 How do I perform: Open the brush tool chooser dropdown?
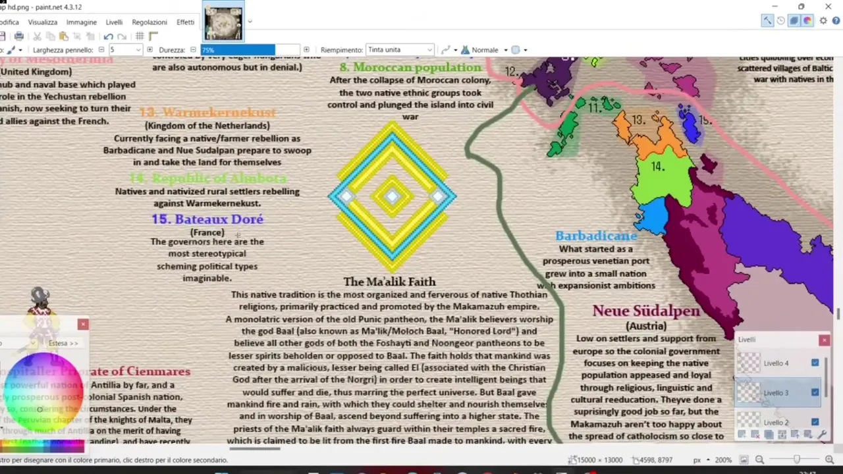[x=20, y=50]
